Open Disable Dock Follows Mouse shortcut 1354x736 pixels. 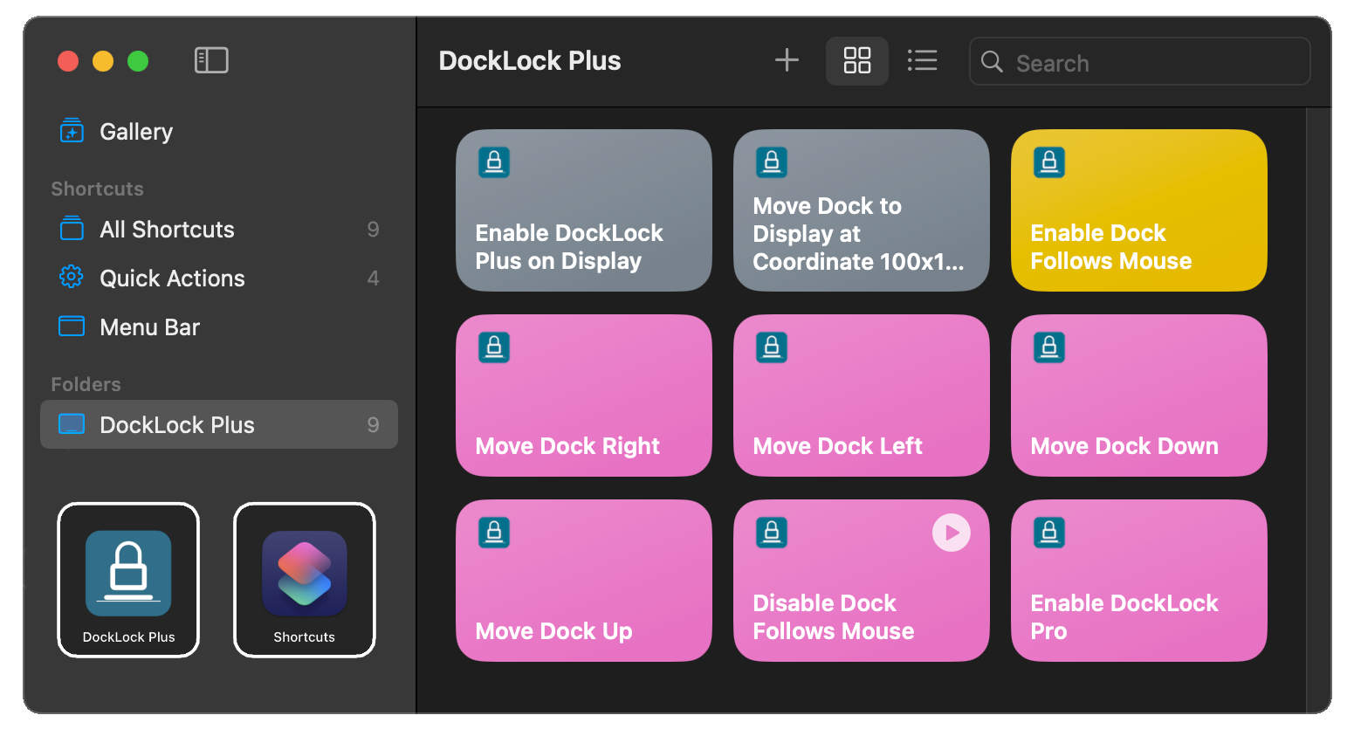tap(861, 581)
